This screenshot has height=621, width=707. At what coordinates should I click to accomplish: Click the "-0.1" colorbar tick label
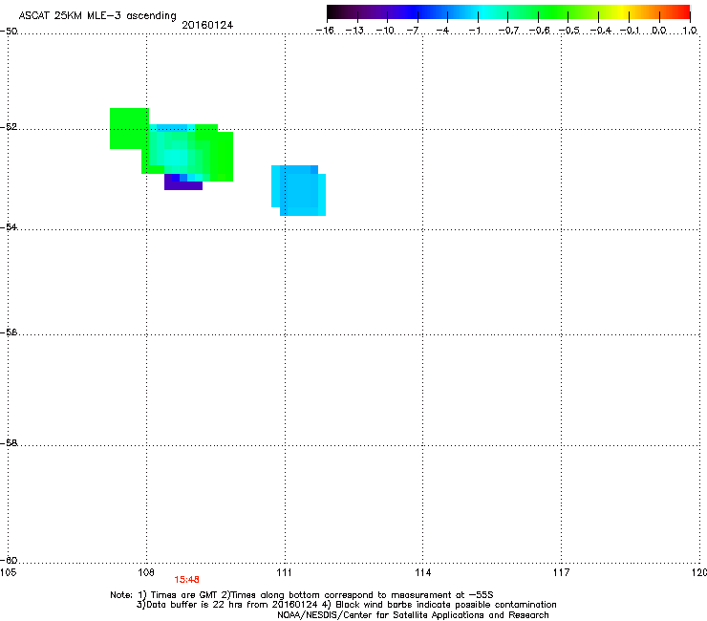630,31
